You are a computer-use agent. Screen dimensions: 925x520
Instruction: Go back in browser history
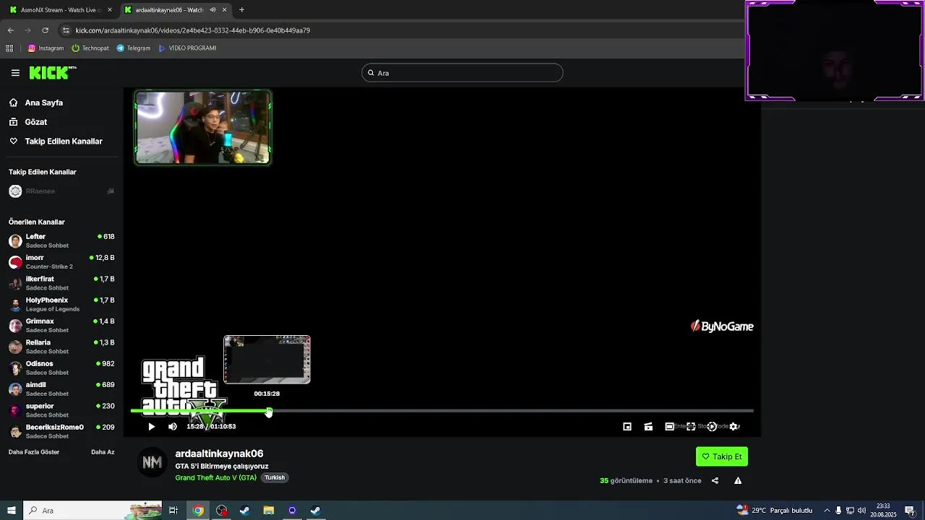click(x=10, y=30)
